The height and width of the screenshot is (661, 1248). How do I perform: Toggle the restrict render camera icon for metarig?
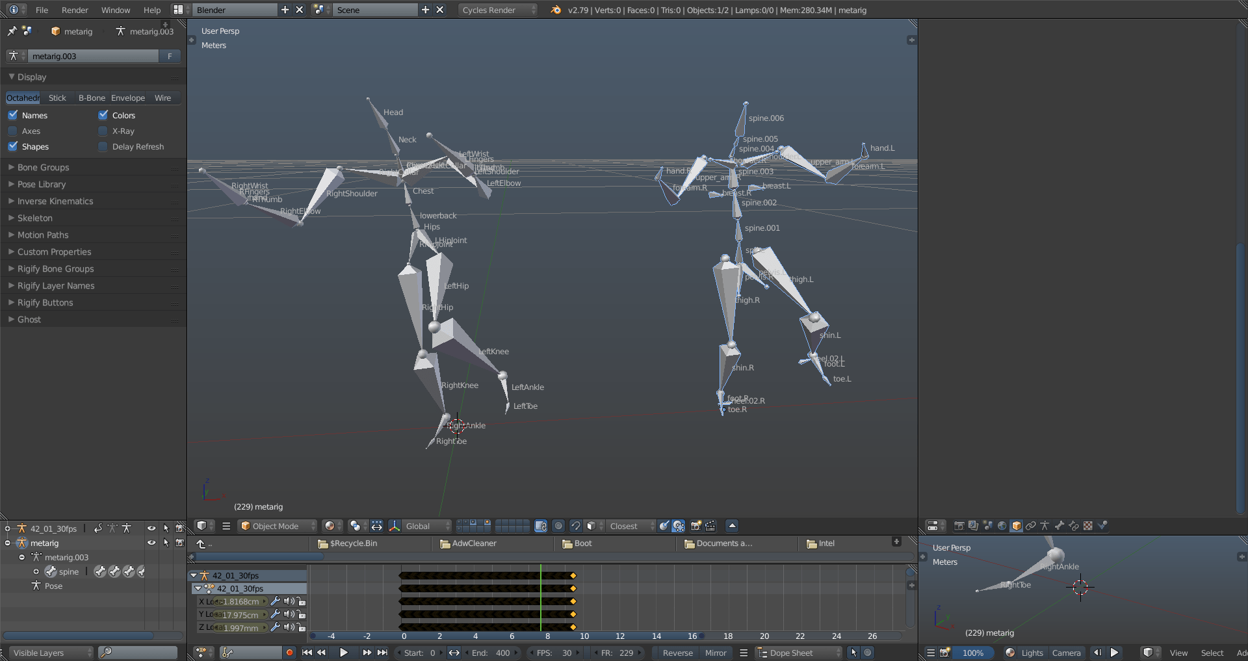click(180, 543)
